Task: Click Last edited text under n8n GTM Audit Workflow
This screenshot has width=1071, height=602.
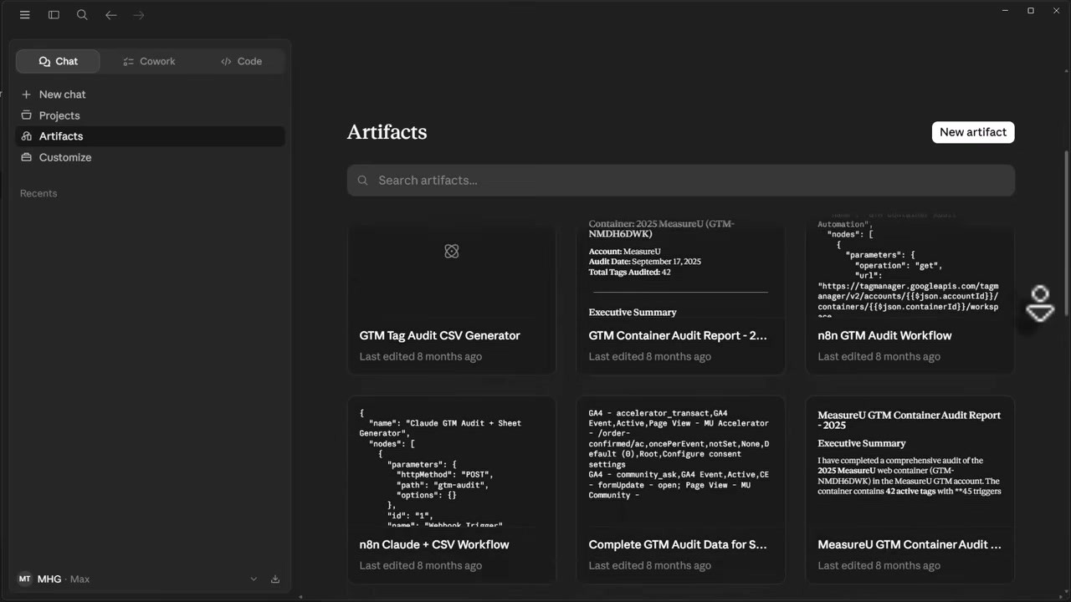Action: click(879, 356)
